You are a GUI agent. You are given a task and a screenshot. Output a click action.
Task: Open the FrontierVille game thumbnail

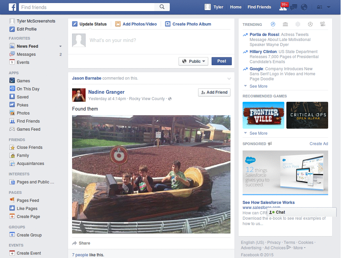click(x=263, y=115)
